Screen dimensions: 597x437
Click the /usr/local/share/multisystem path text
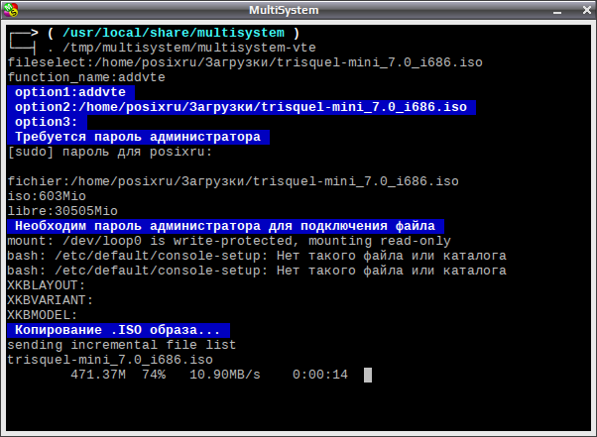174,33
